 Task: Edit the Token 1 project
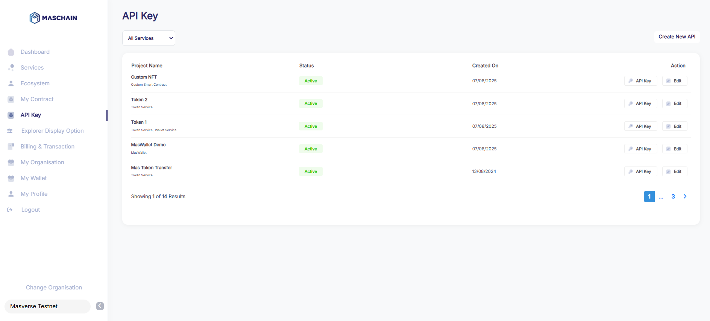tap(675, 126)
